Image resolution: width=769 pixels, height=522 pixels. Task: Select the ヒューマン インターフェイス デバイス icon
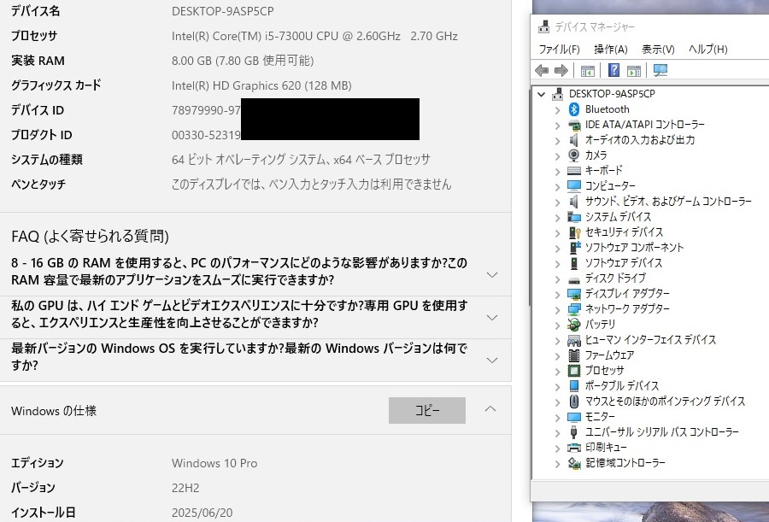574,339
